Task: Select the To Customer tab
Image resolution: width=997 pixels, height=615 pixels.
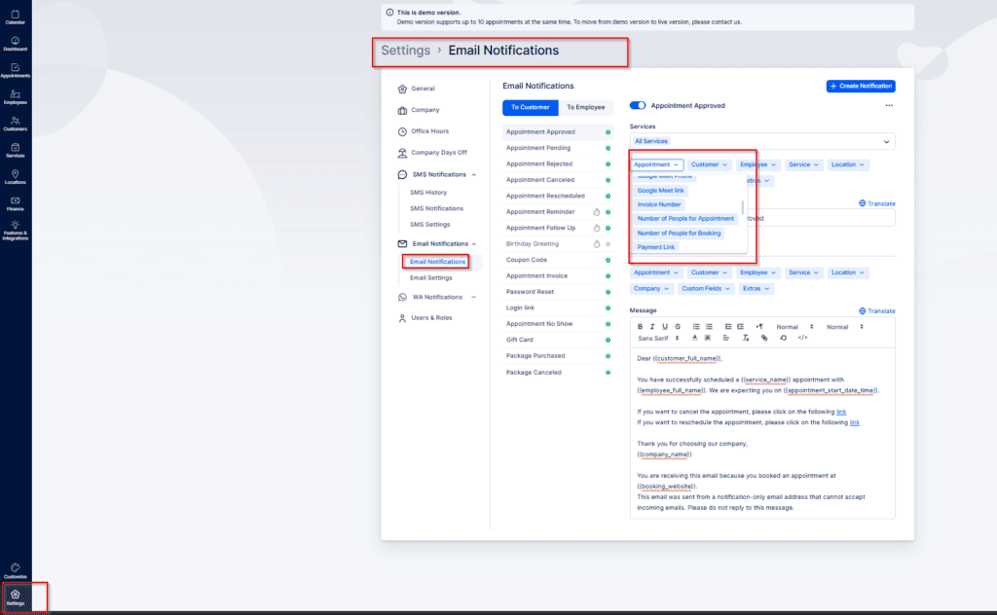Action: click(531, 107)
